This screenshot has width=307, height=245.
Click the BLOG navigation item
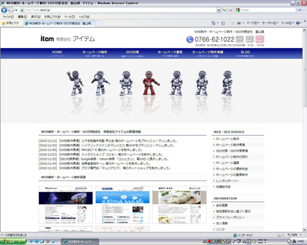click(x=245, y=53)
